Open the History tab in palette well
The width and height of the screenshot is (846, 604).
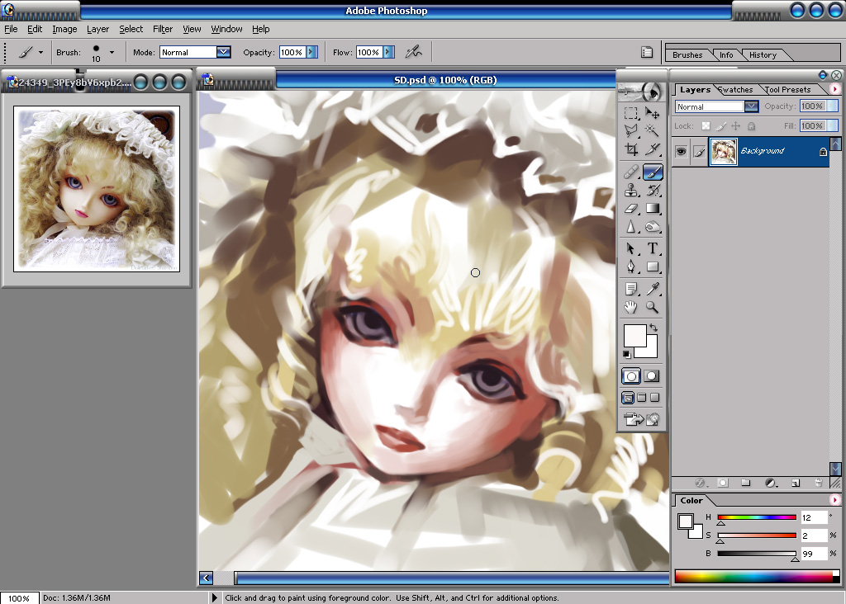(763, 54)
